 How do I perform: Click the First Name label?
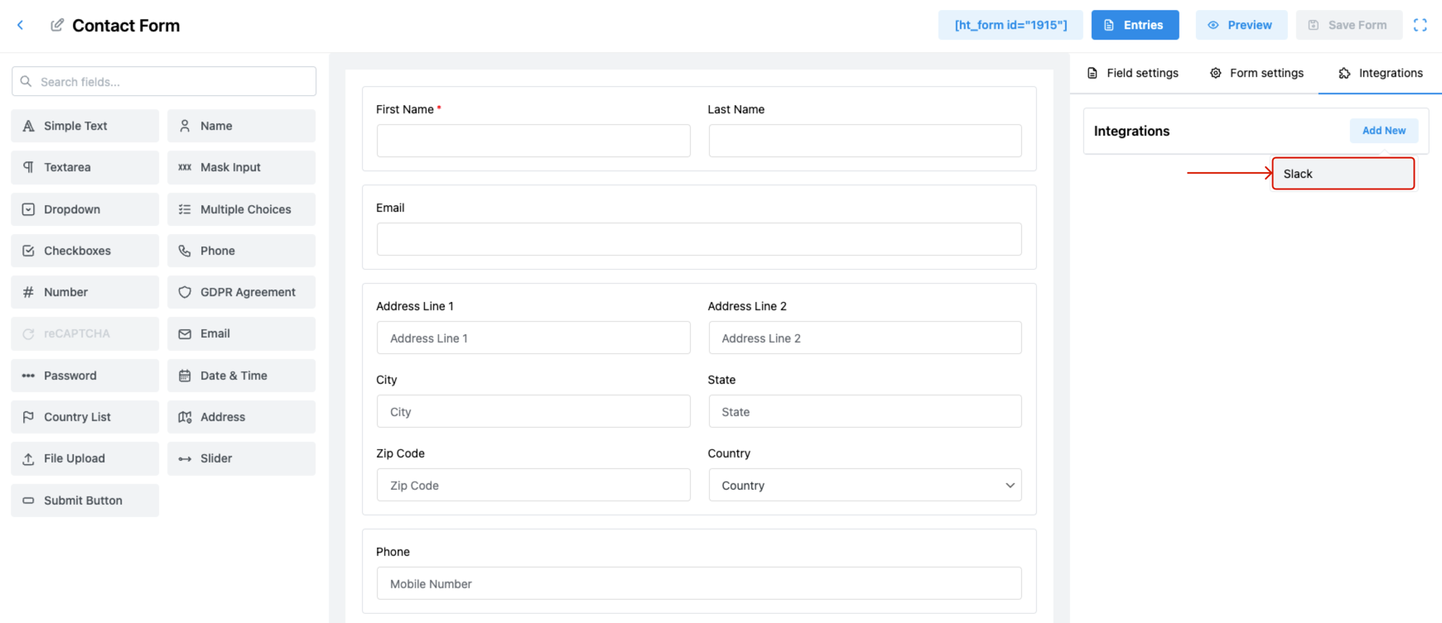click(405, 109)
